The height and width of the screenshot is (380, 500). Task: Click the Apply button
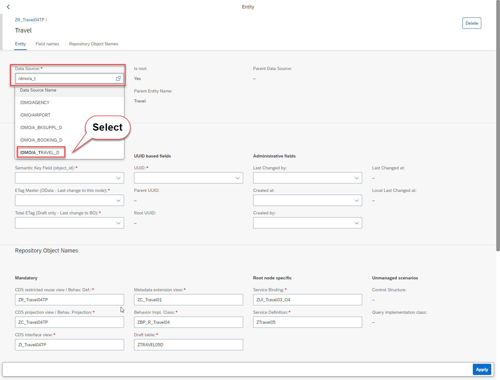482,369
